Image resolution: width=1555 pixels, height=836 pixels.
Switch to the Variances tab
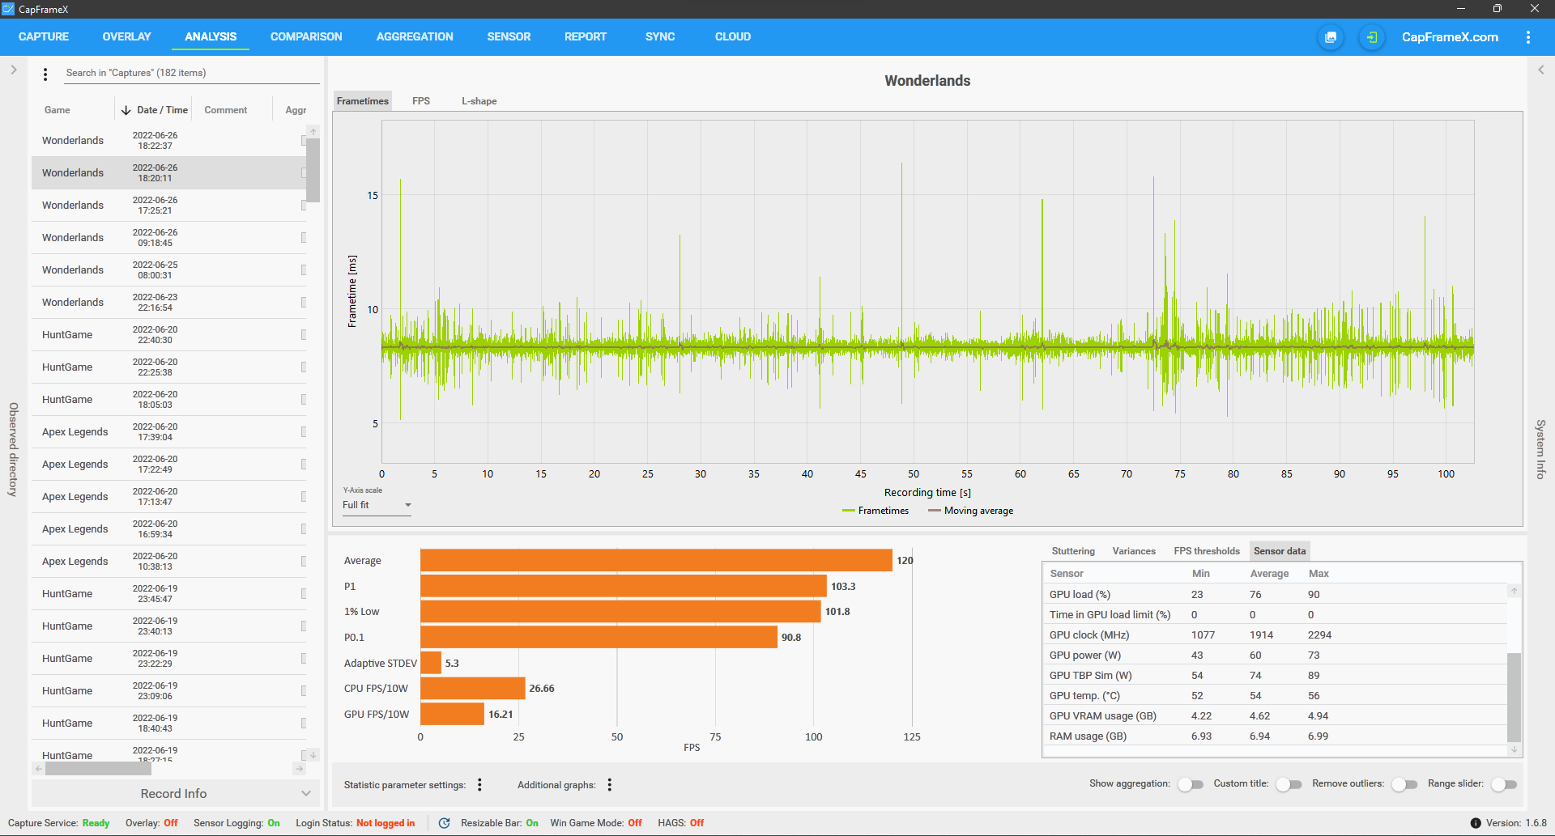[x=1134, y=551]
